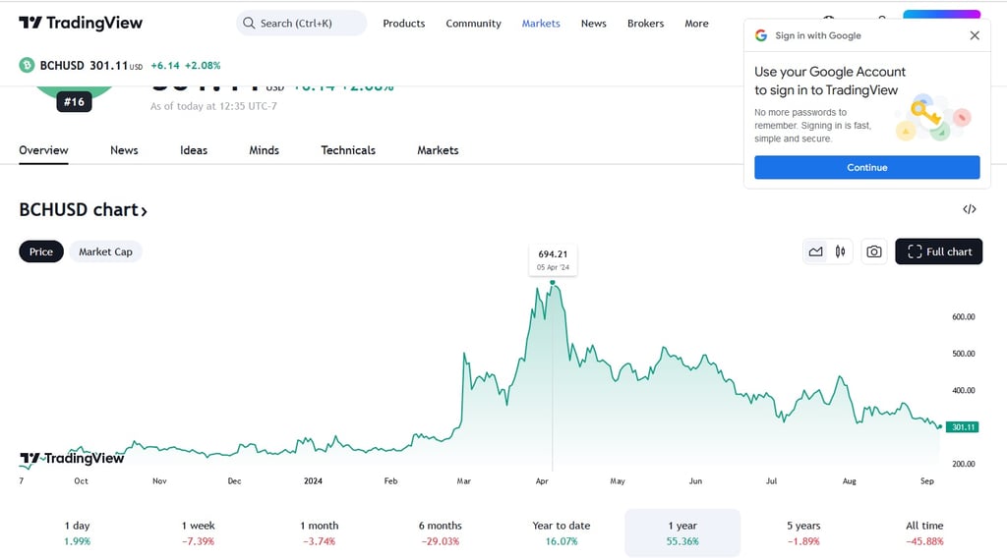Click 'As of today at 12:35 UTC-7' text

point(213,106)
